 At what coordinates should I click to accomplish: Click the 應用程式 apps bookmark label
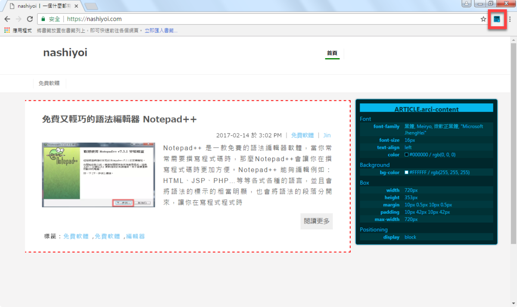(22, 31)
